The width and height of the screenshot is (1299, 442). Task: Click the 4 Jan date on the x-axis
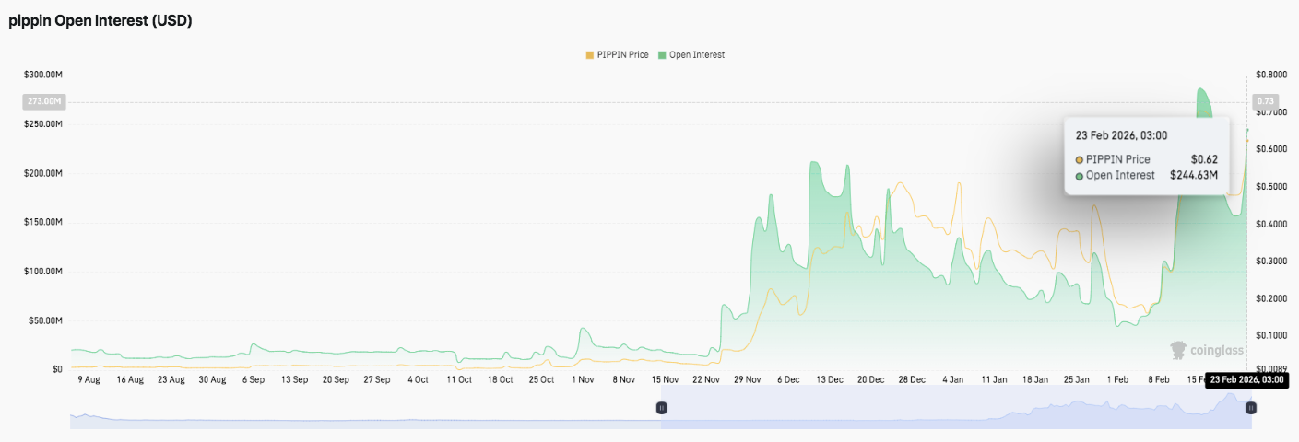pyautogui.click(x=953, y=379)
